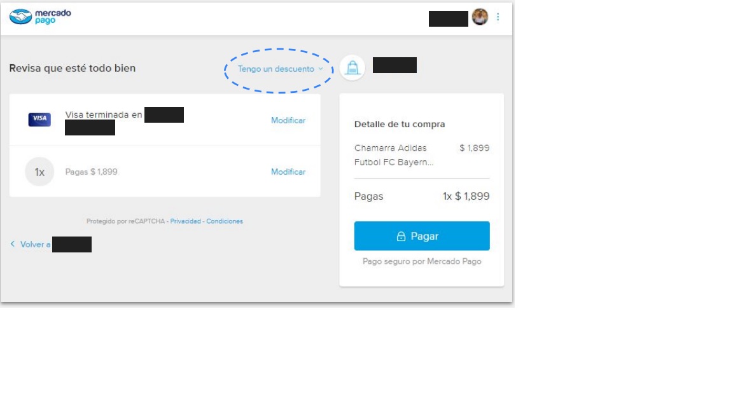Viewport: 733px width, 412px height.
Task: Modify the 1x installment plan
Action: (x=288, y=172)
